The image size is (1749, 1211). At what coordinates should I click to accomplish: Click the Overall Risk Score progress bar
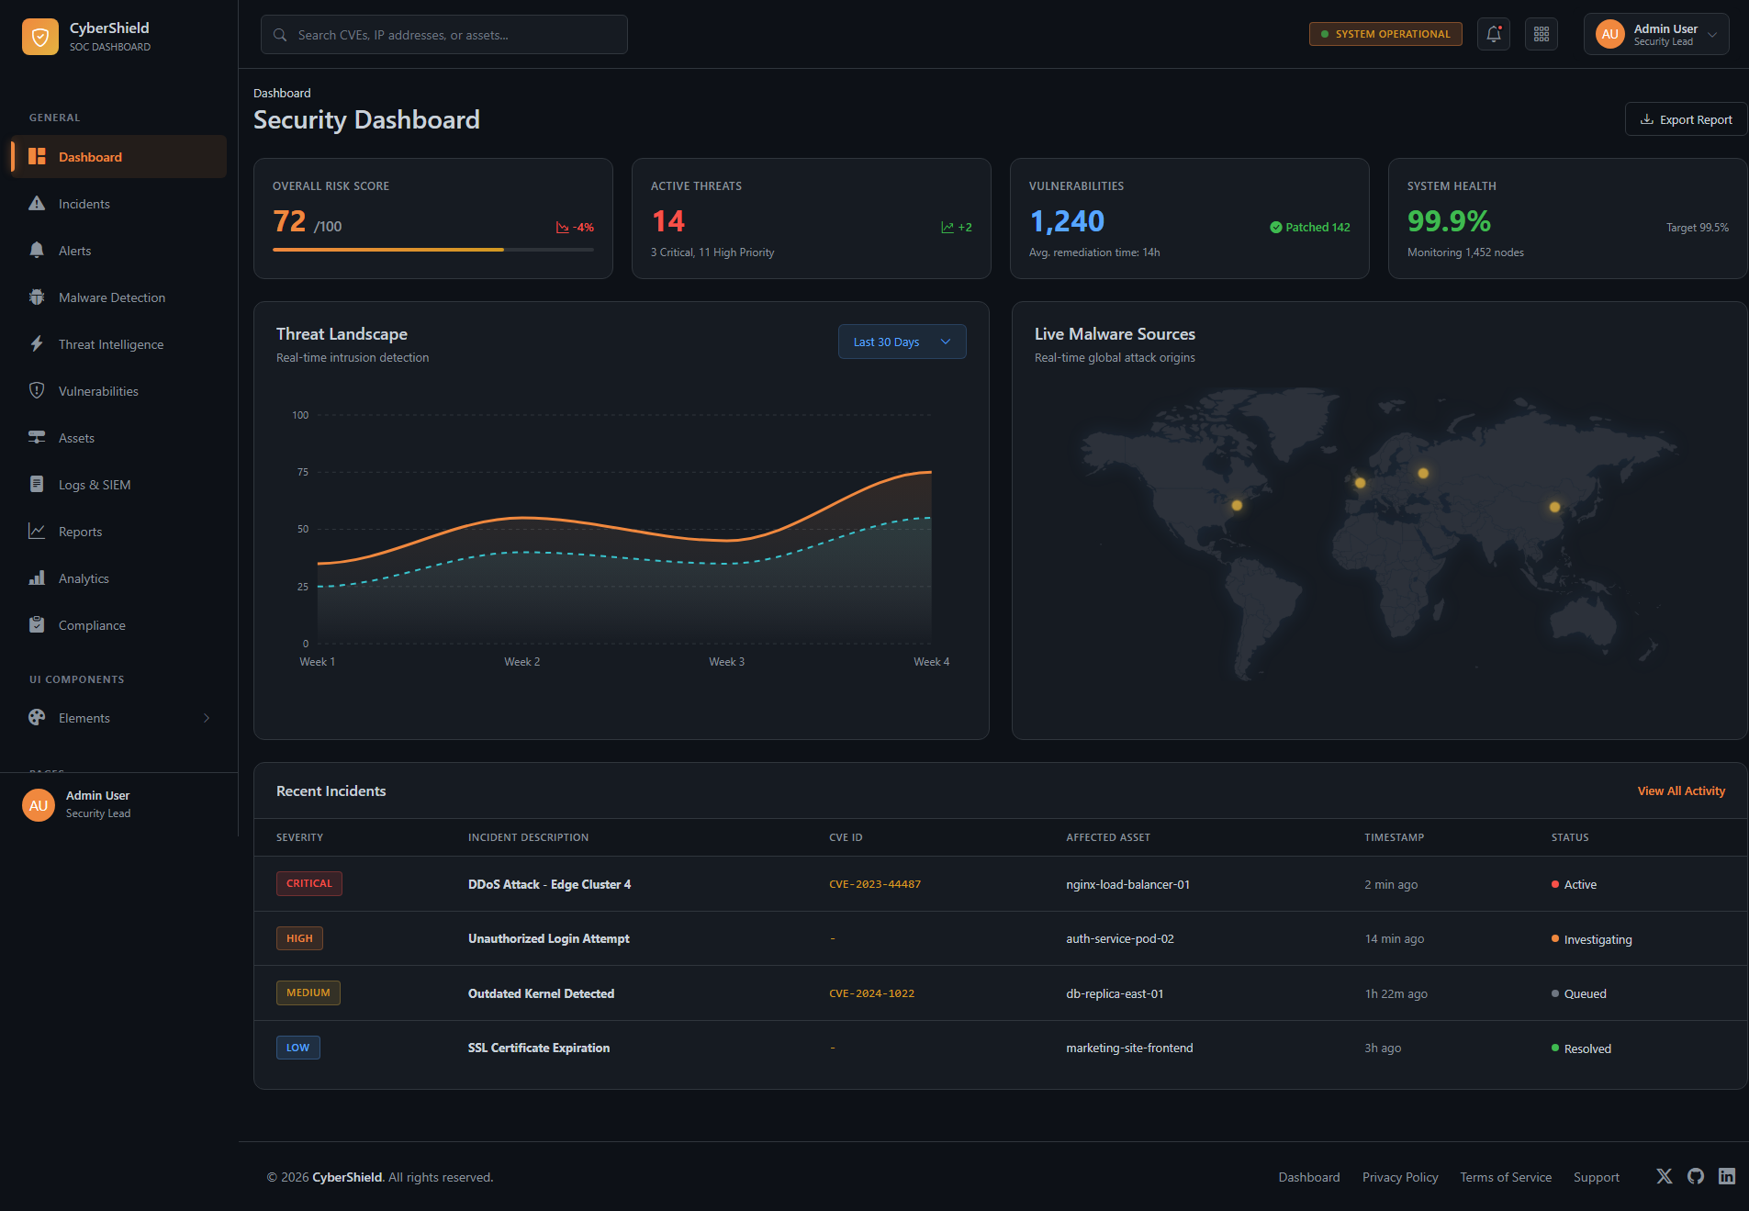[432, 250]
